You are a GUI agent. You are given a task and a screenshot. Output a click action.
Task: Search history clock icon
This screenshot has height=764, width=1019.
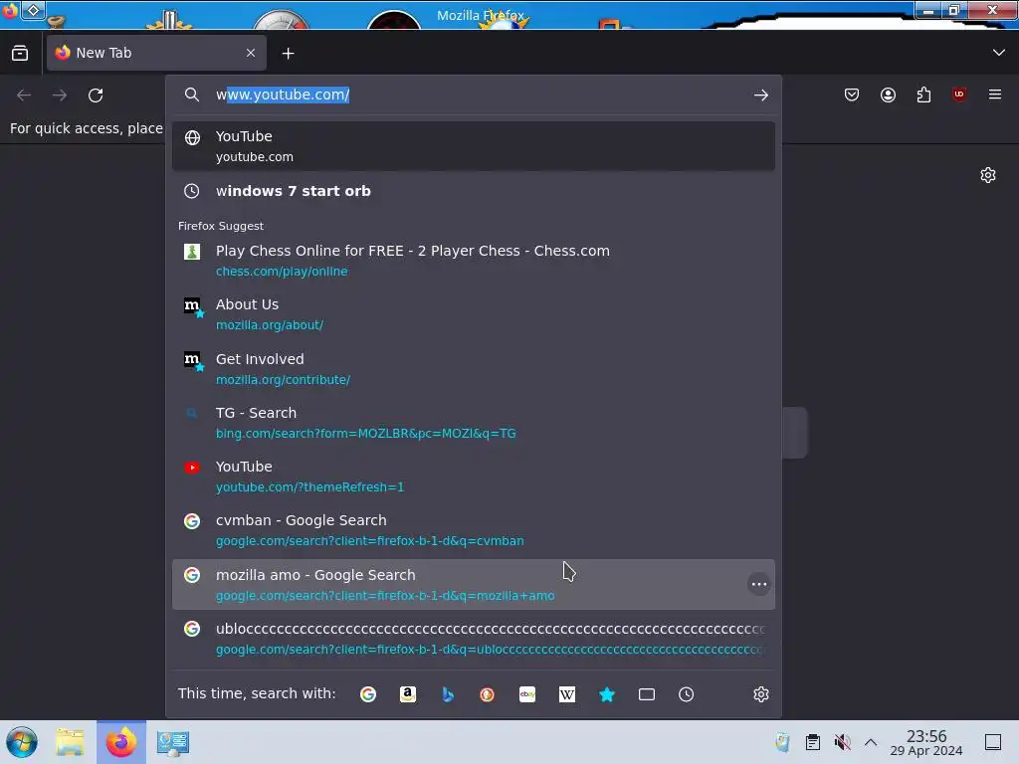pos(687,694)
